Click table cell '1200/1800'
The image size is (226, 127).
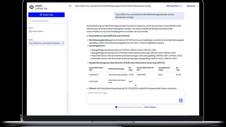[141, 75]
